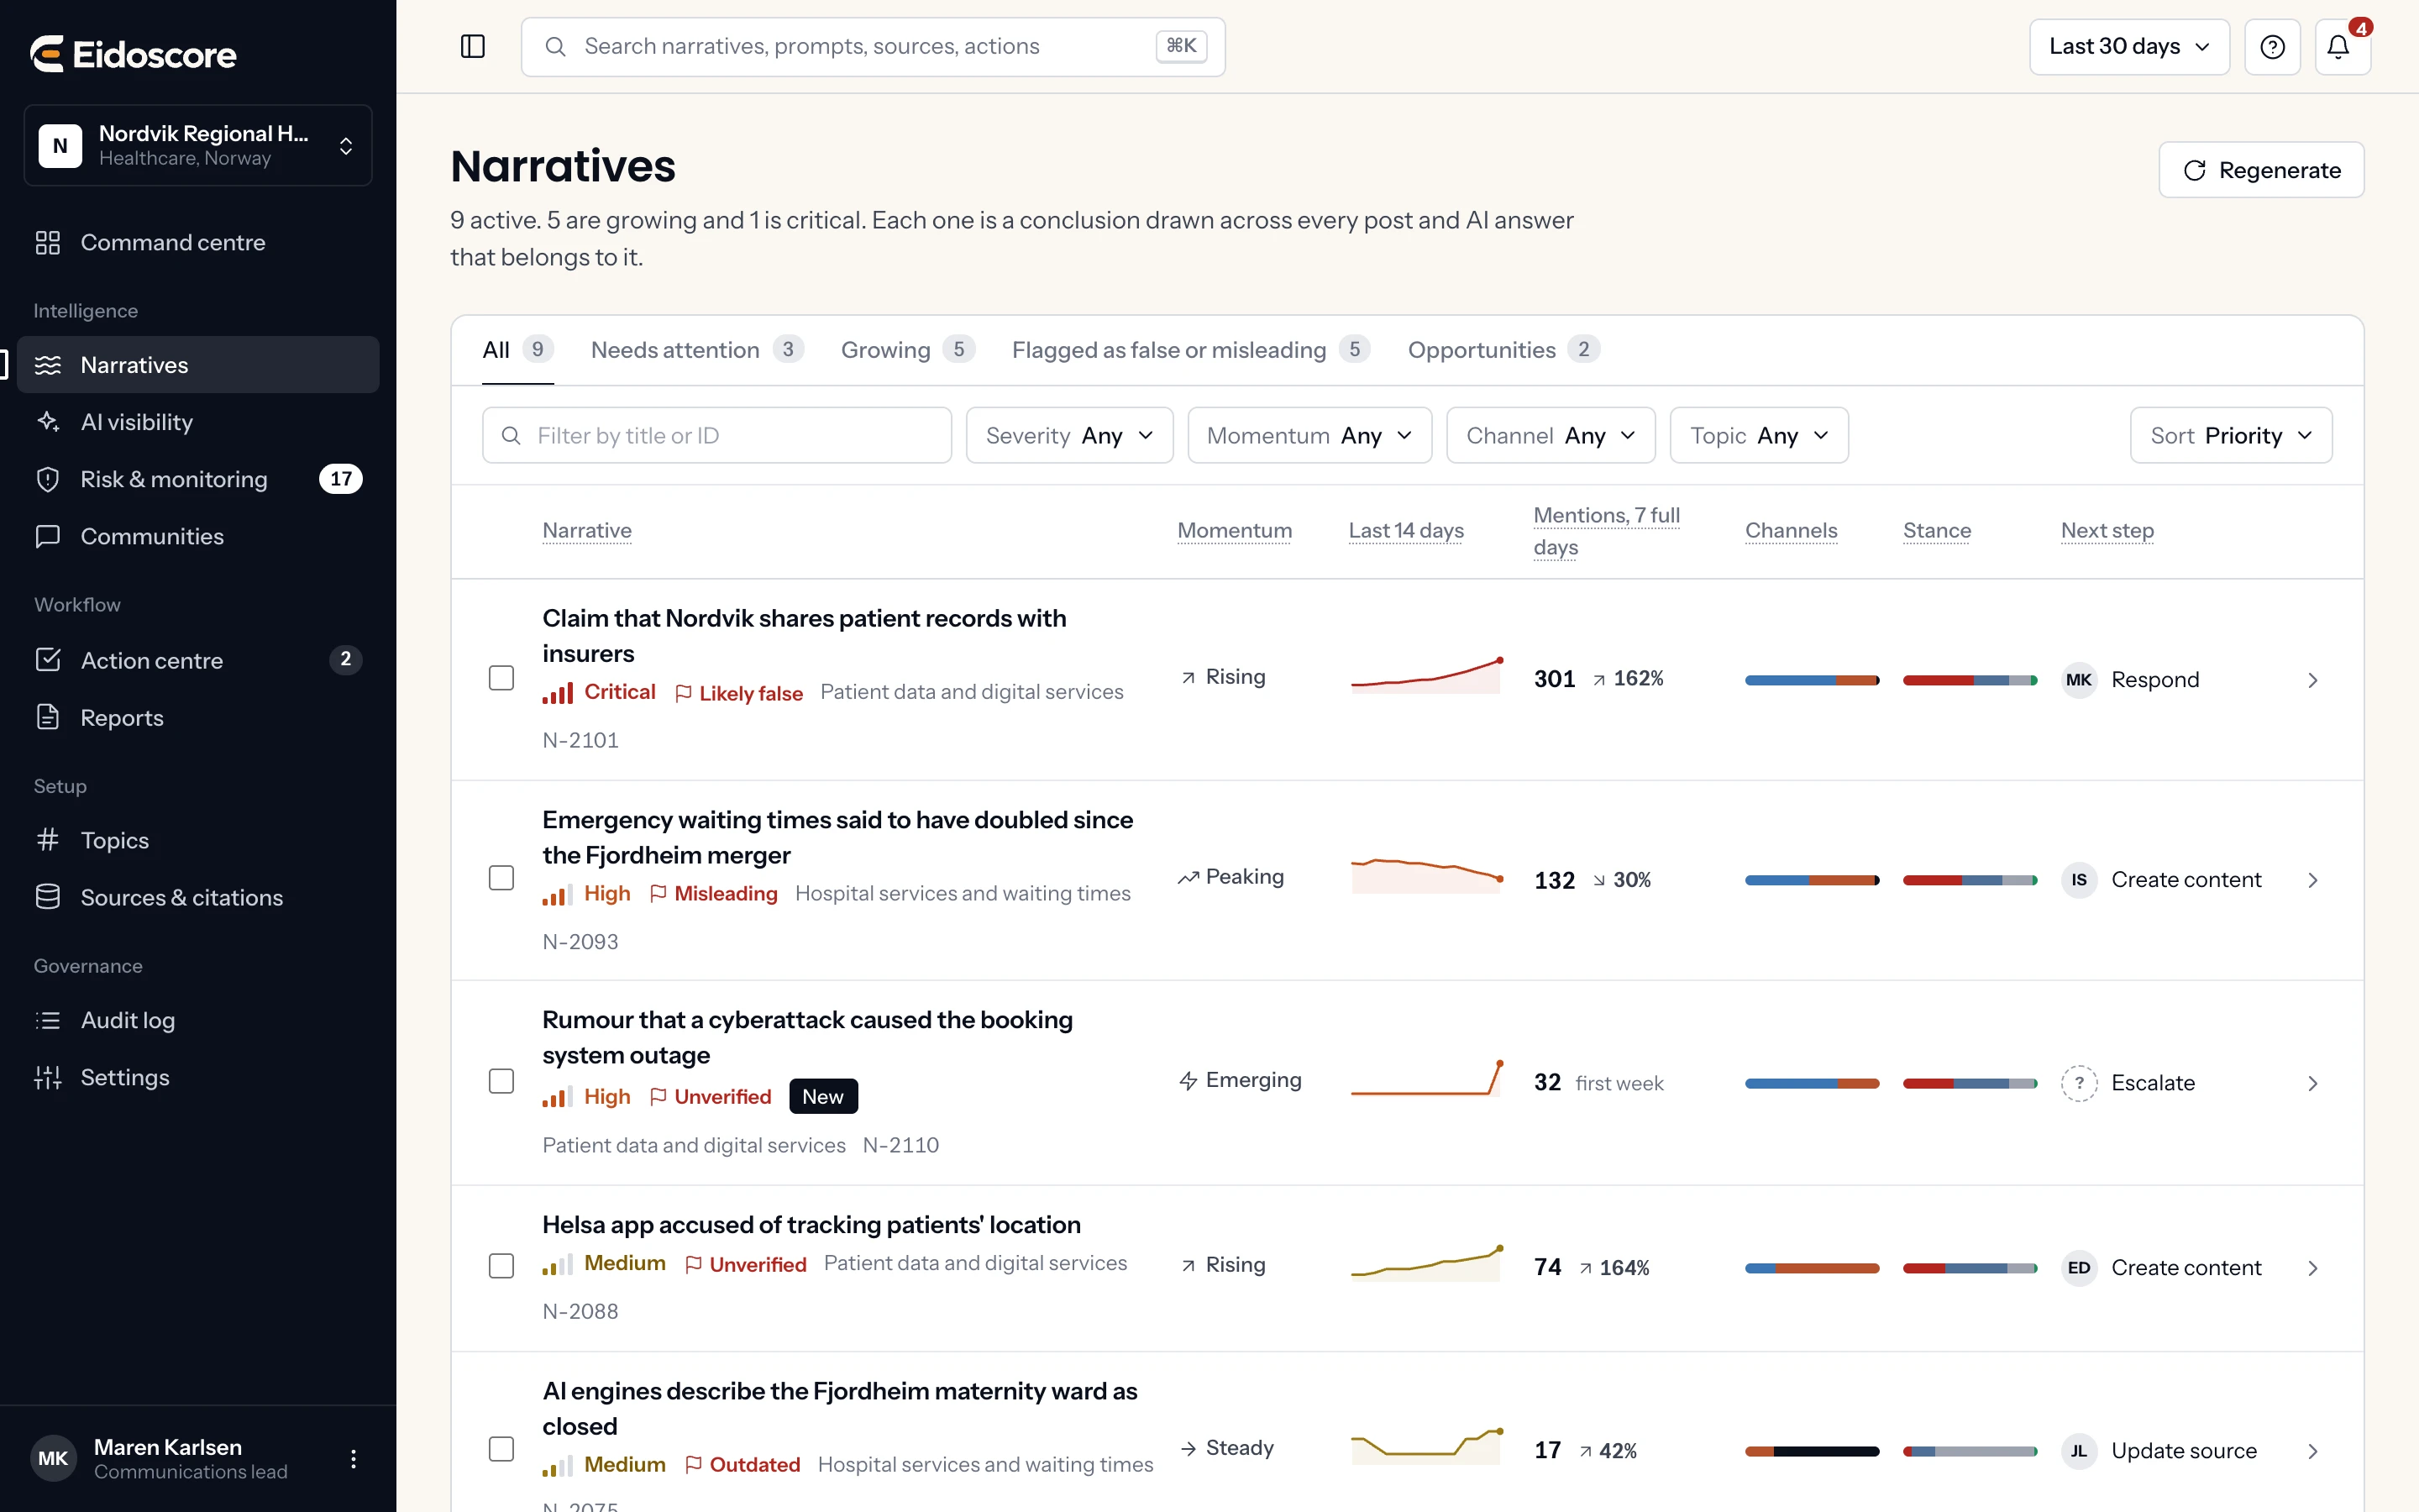The width and height of the screenshot is (2419, 1512).
Task: Open Communities section
Action: tap(198, 536)
